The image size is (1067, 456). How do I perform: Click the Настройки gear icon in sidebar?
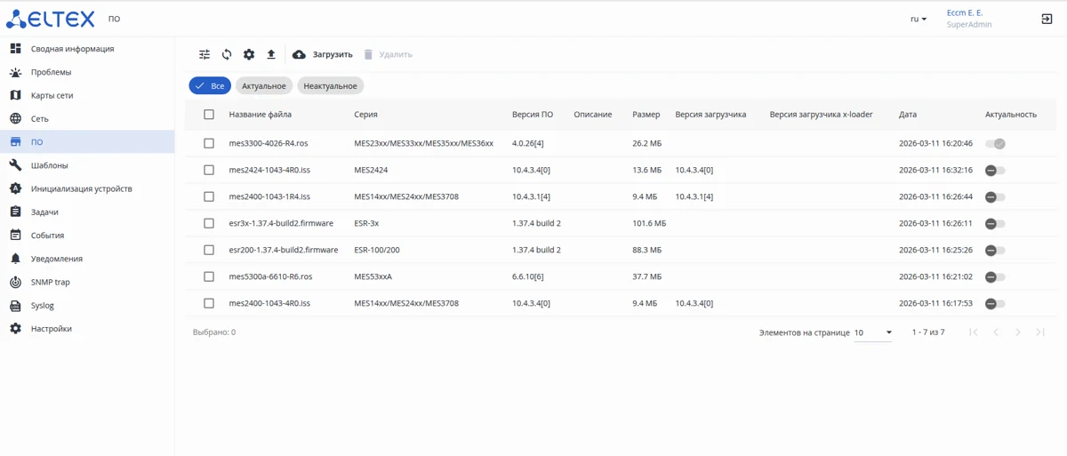pos(15,328)
